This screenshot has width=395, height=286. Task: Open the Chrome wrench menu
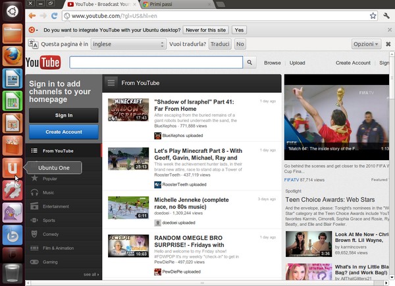point(386,16)
